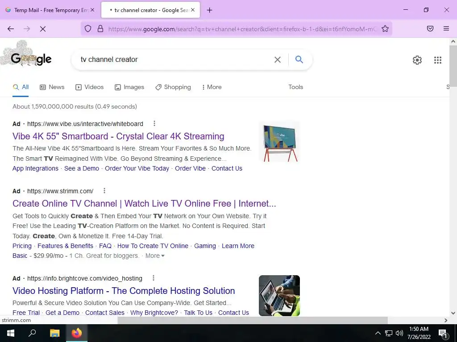Switch to Images results
Viewport: 457px width, 342px height.
(x=129, y=87)
